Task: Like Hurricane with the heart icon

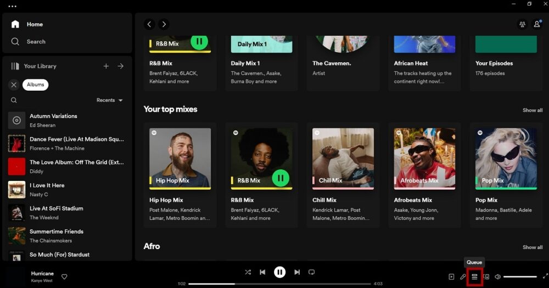Action: 64,277
